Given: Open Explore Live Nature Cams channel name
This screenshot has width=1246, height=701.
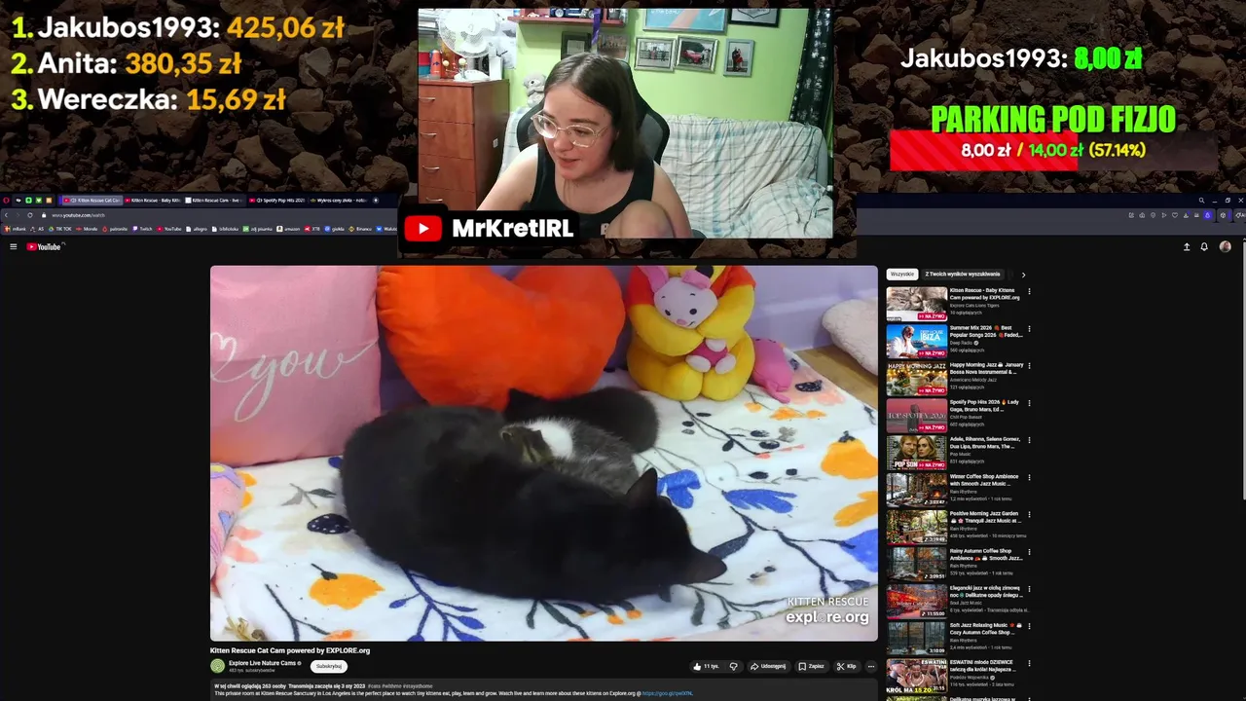Looking at the screenshot, I should pyautogui.click(x=261, y=663).
